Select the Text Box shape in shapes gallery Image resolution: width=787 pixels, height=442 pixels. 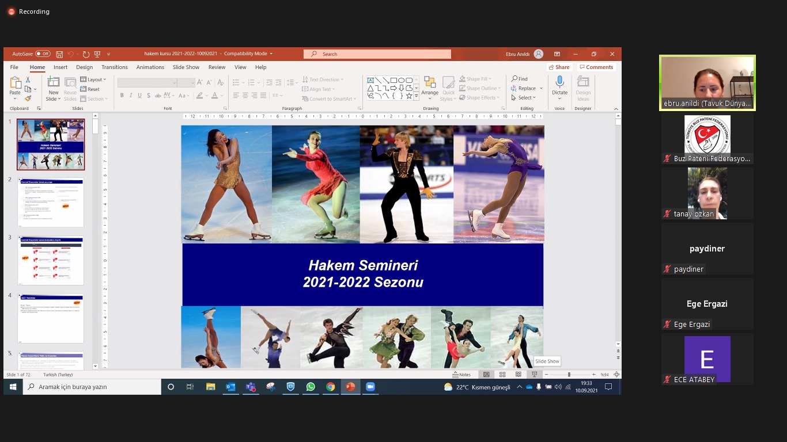[x=370, y=81]
